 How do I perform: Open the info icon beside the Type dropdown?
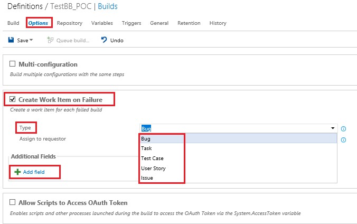point(343,129)
